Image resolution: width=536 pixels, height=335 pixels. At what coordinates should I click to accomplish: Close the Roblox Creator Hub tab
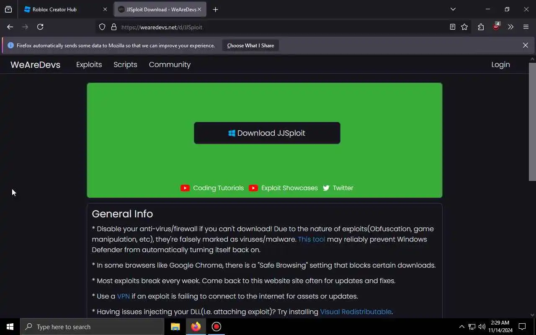(x=105, y=9)
